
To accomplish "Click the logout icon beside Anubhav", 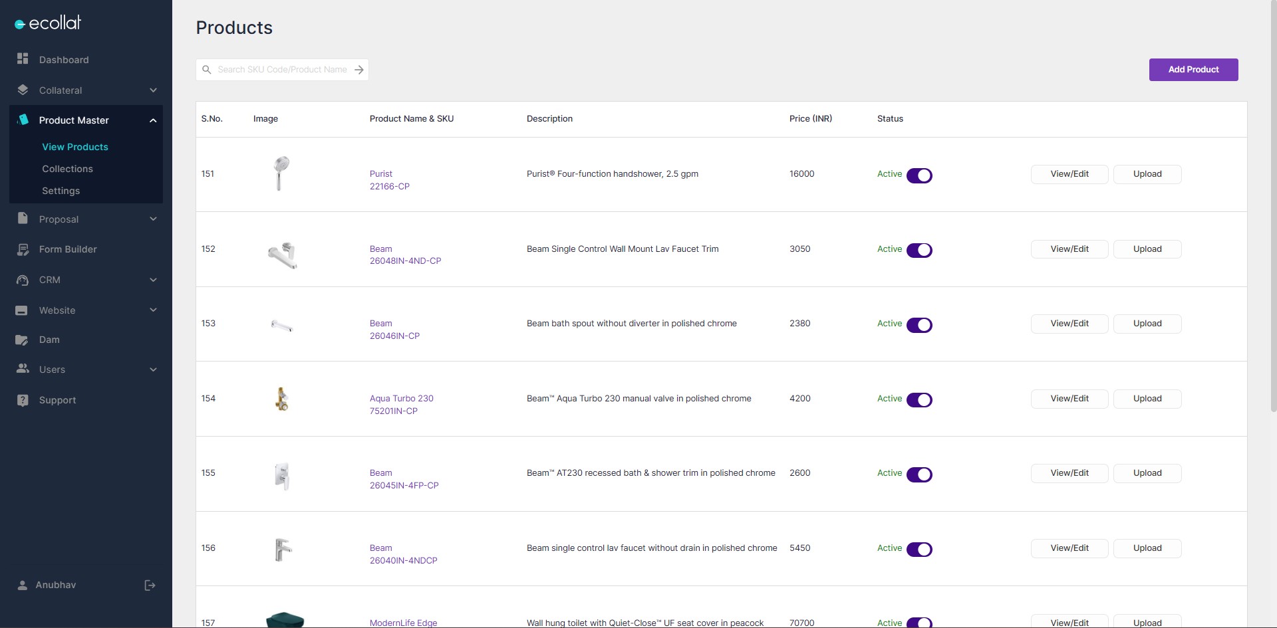I will [x=150, y=585].
